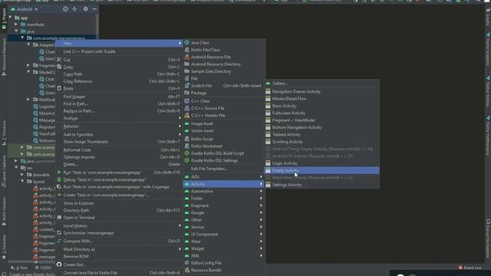Select Tabbed Activity template
This screenshot has width=491, height=276.
point(322,135)
